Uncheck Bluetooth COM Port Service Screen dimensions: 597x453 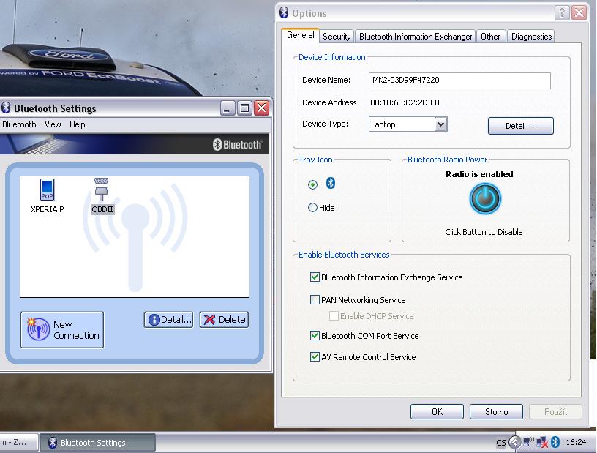315,336
